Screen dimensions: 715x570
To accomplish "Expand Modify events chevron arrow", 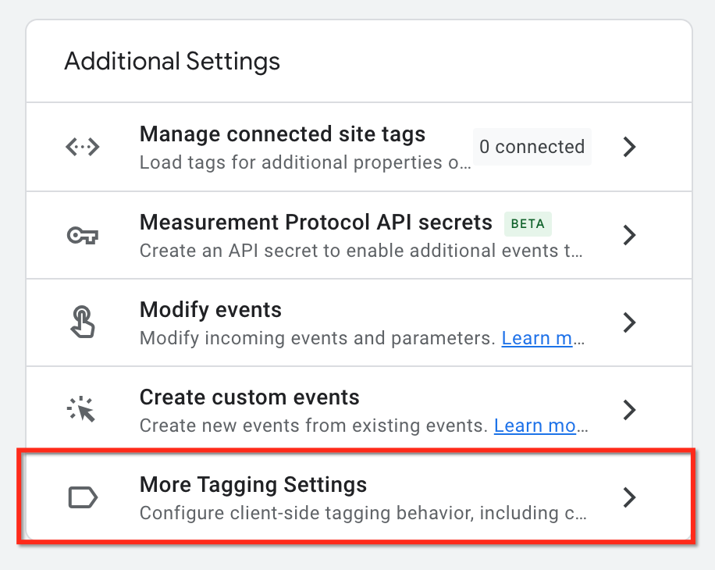I will (x=629, y=322).
